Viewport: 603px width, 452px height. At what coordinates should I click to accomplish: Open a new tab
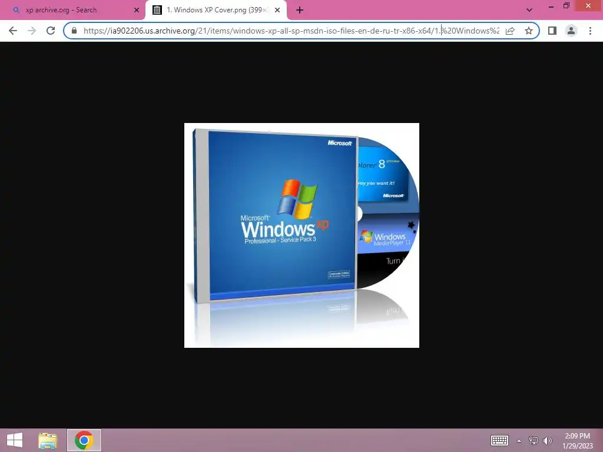point(300,10)
